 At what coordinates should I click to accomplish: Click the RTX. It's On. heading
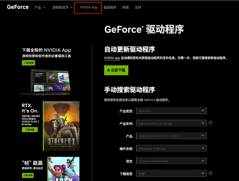(30, 108)
